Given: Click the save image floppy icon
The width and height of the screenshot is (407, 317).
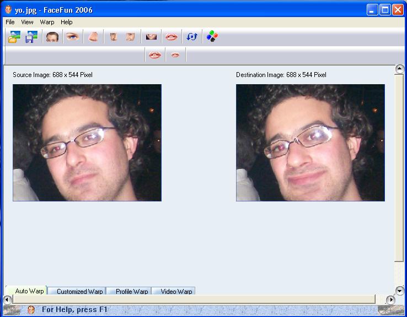Looking at the screenshot, I should [x=31, y=37].
